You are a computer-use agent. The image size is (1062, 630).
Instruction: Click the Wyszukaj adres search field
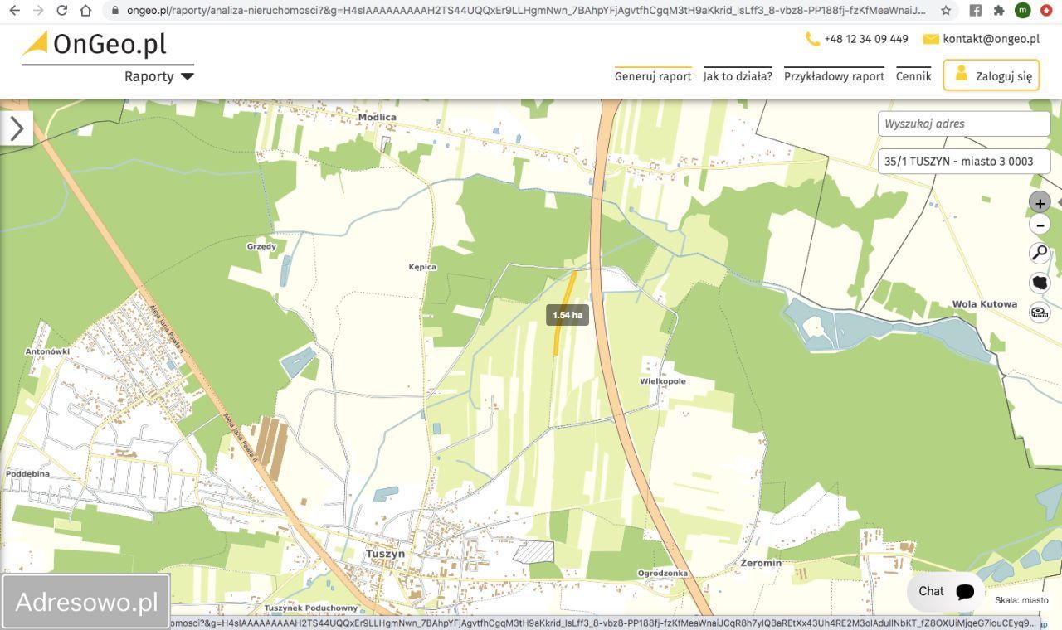tap(963, 124)
